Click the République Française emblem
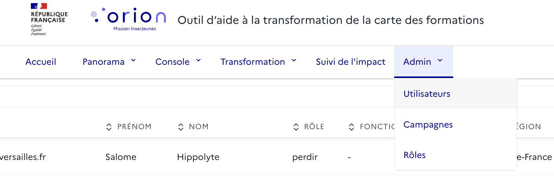This screenshot has height=181, width=554. click(48, 19)
